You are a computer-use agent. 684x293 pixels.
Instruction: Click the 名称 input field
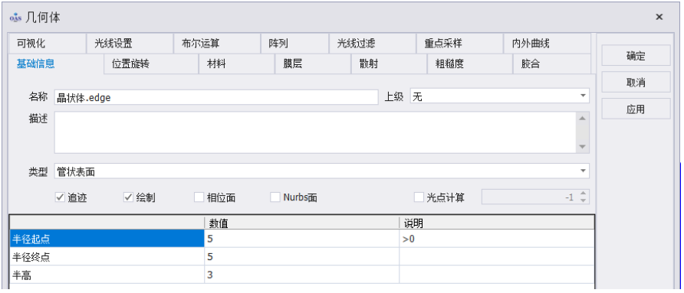click(216, 97)
